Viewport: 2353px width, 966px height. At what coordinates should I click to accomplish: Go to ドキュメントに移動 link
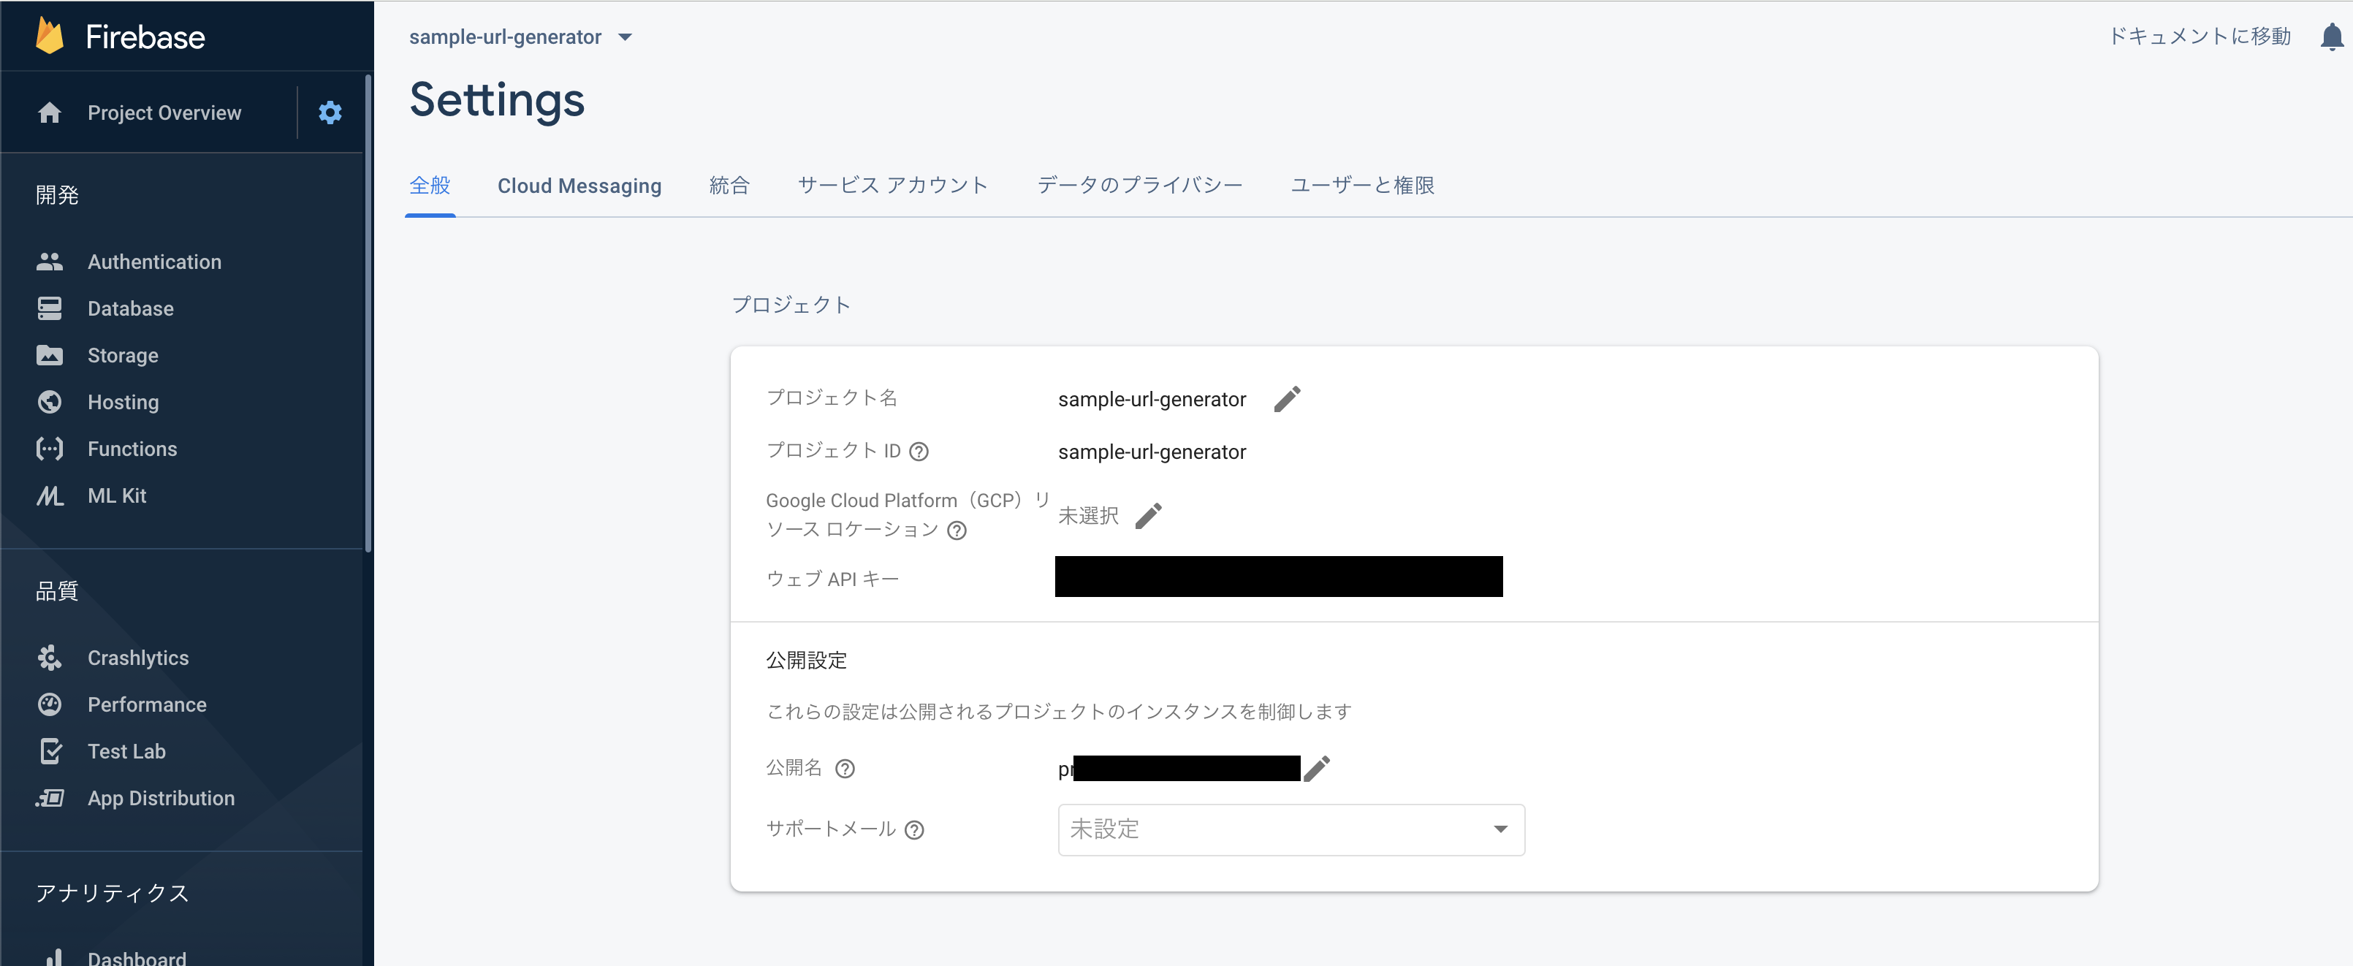click(x=2200, y=37)
